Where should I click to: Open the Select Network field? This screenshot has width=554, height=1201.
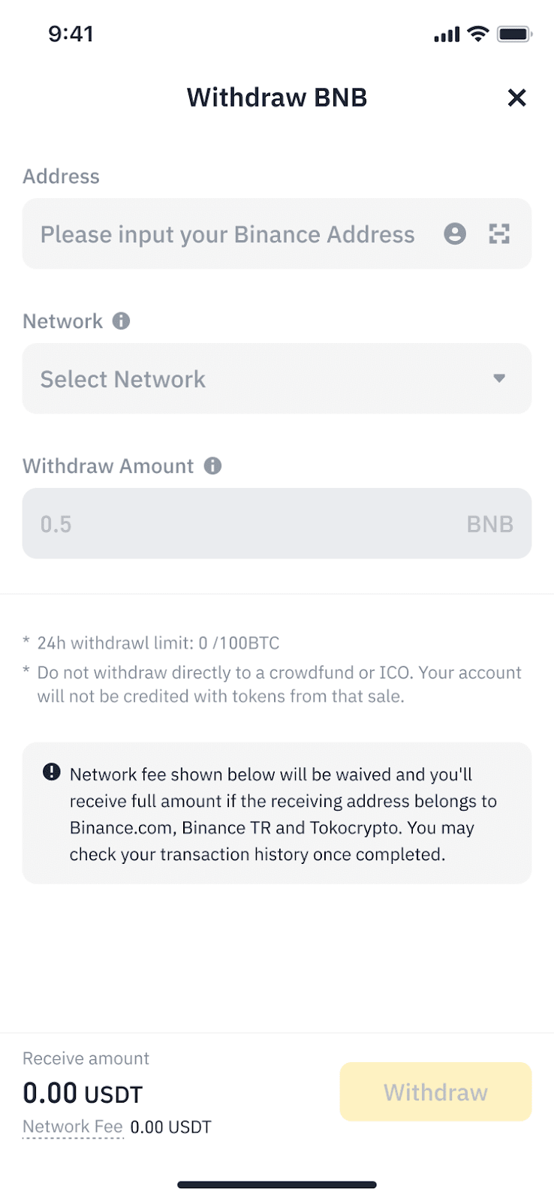[277, 379]
